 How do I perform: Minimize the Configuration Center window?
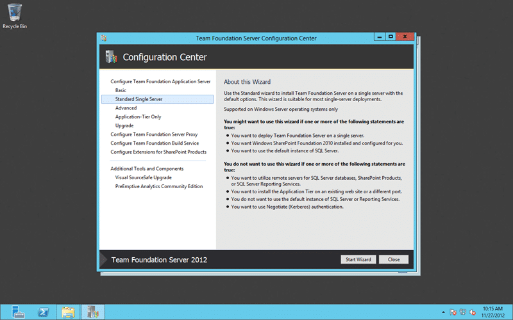point(380,36)
